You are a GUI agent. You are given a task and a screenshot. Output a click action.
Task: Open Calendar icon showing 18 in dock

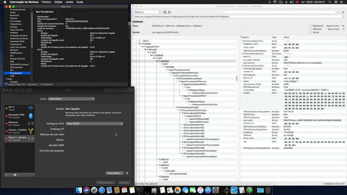(x=124, y=190)
